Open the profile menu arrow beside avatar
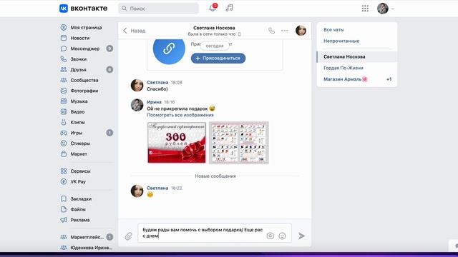Viewport: 458px width, 257px height. [393, 9]
